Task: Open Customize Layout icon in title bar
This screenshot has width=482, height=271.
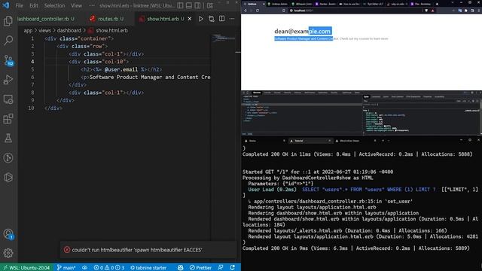Action: [x=210, y=5]
